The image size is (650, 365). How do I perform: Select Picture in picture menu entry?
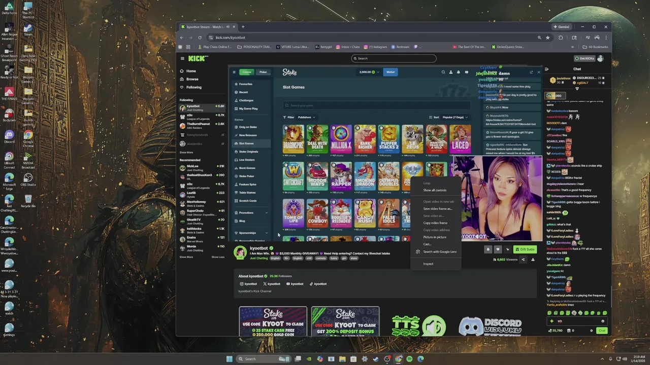[x=435, y=237]
